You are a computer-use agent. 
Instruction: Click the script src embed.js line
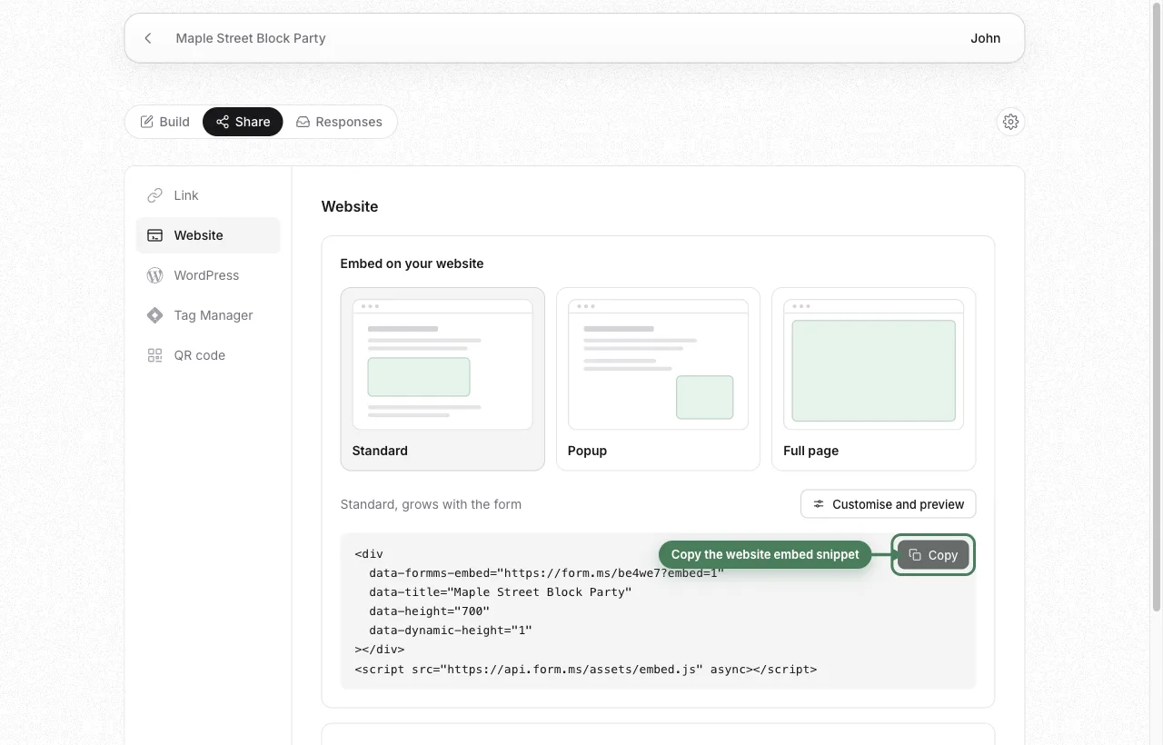[x=586, y=670]
